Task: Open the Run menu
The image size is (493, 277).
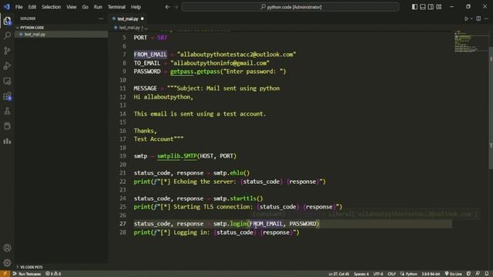Action: [98, 7]
